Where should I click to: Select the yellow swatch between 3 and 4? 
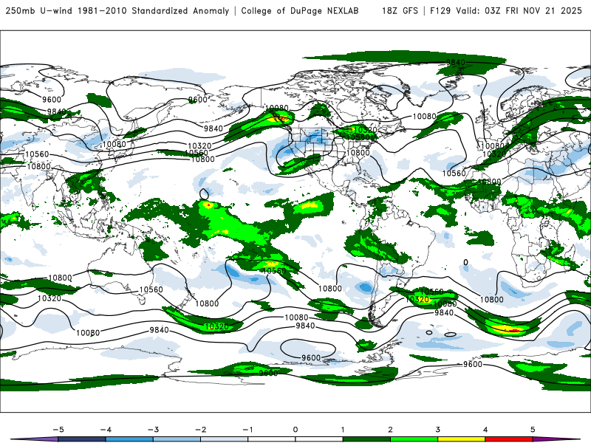pos(462,439)
